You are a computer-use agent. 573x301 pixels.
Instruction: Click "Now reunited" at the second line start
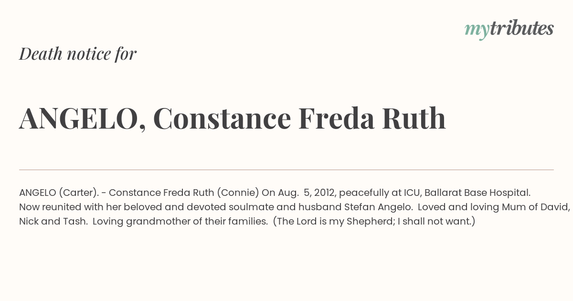point(50,207)
